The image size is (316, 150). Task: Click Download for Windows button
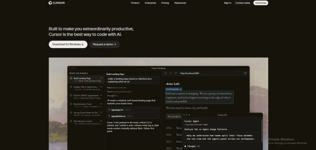point(68,44)
